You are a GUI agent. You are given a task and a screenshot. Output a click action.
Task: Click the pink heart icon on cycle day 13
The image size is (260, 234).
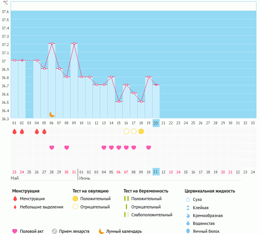[x=104, y=147]
